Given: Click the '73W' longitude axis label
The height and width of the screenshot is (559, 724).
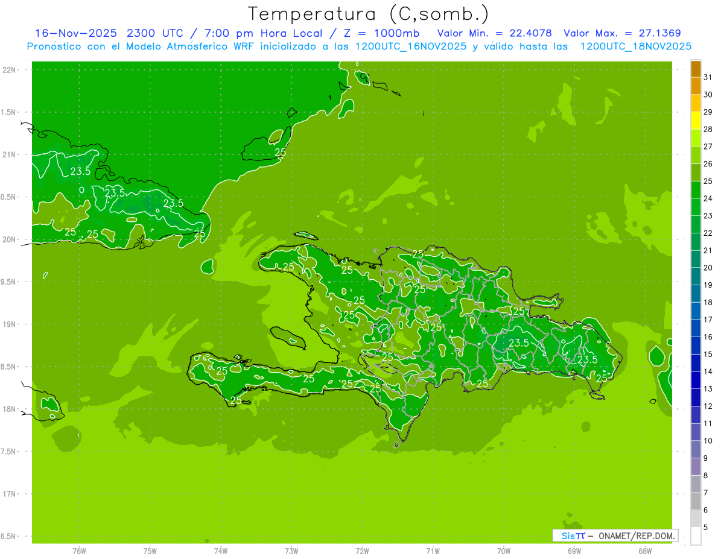Looking at the screenshot, I should coord(291,551).
